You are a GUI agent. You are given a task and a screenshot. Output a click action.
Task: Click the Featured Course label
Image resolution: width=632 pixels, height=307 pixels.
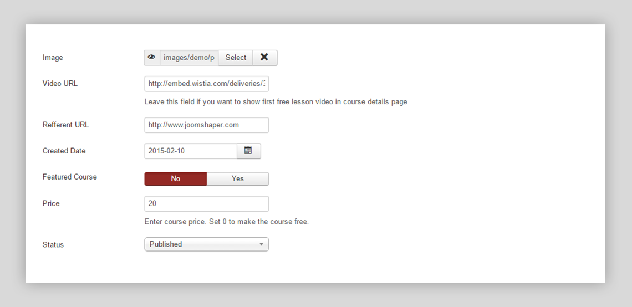(69, 177)
